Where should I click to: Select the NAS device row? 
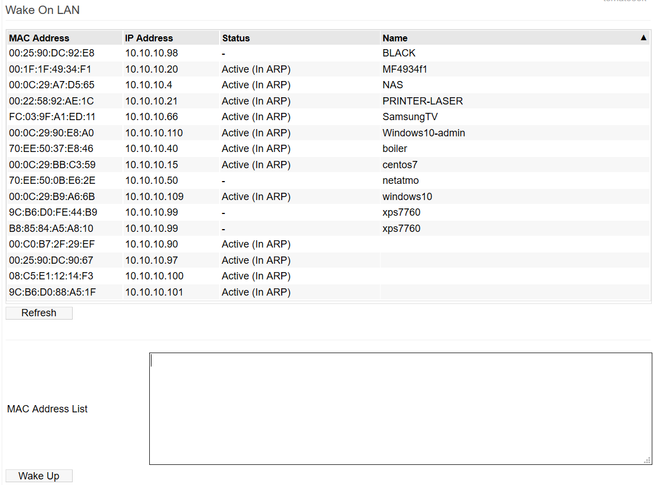(329, 85)
